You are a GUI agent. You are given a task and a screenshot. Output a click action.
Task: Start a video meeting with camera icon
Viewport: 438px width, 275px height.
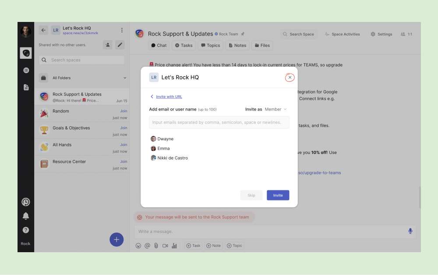[x=165, y=246]
